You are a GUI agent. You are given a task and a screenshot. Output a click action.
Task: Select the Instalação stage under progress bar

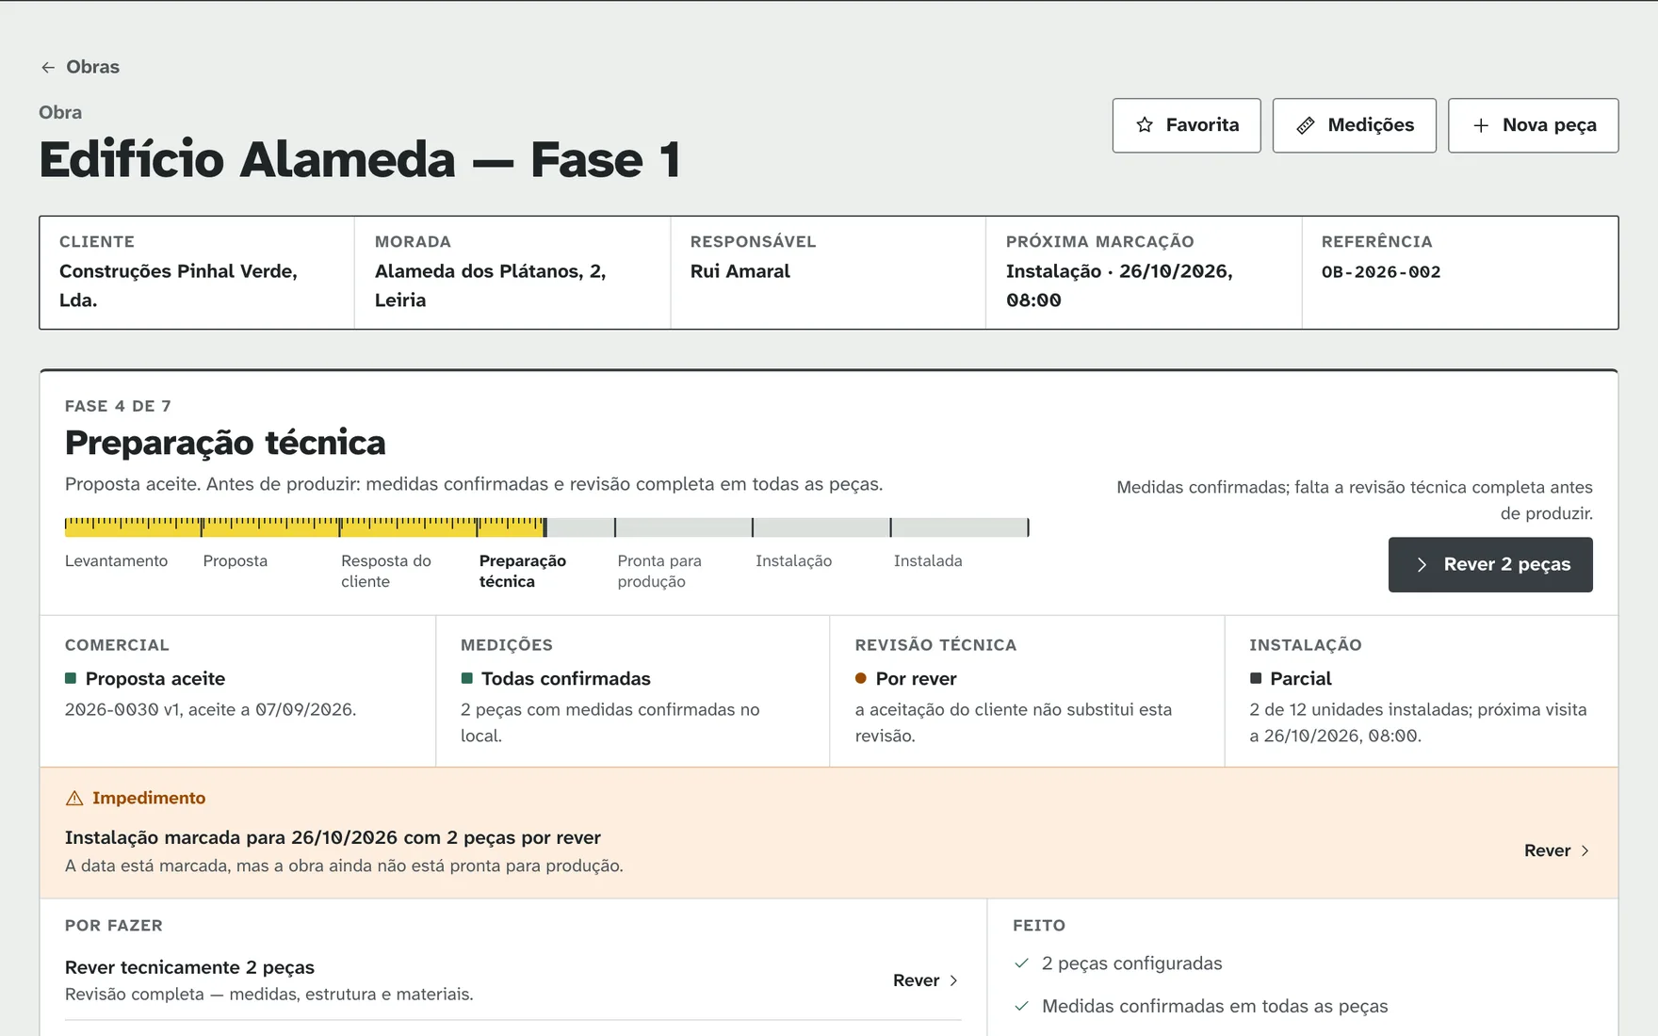click(x=793, y=560)
